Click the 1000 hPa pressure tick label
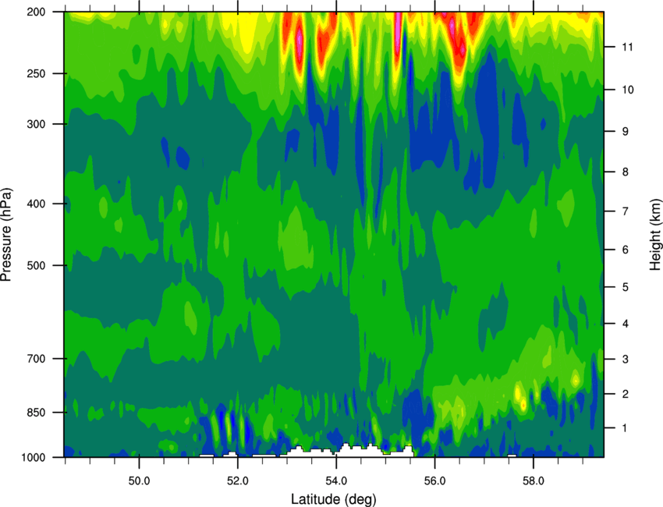This screenshot has height=507, width=663. pyautogui.click(x=34, y=458)
